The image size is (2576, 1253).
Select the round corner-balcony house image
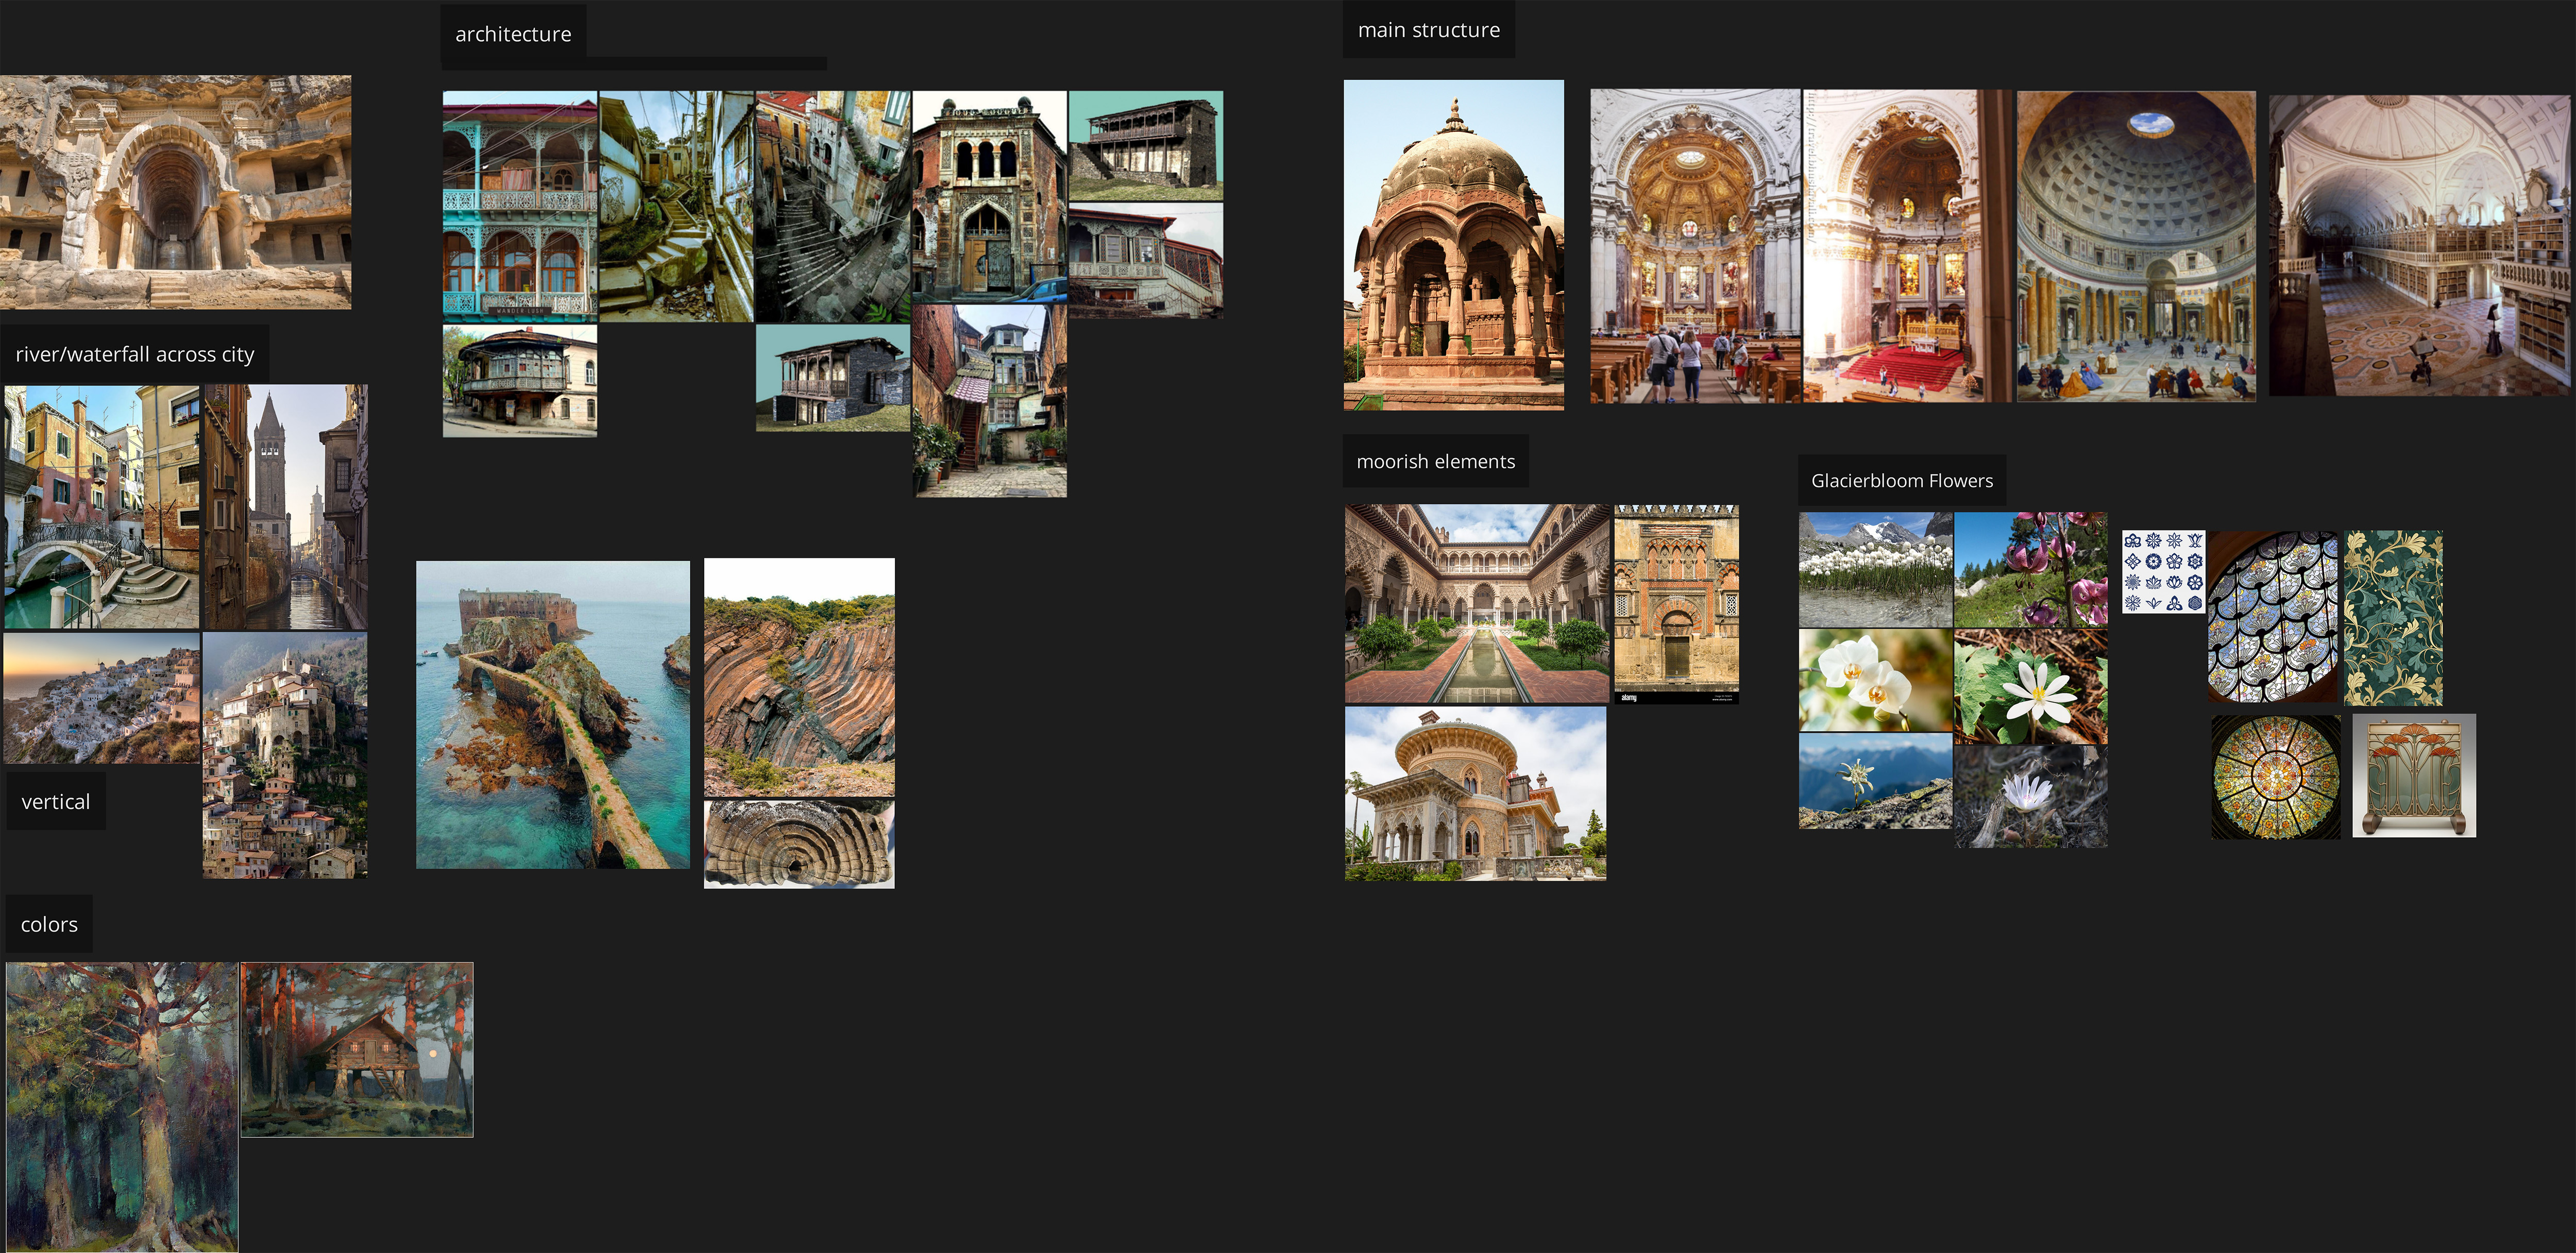pos(520,381)
